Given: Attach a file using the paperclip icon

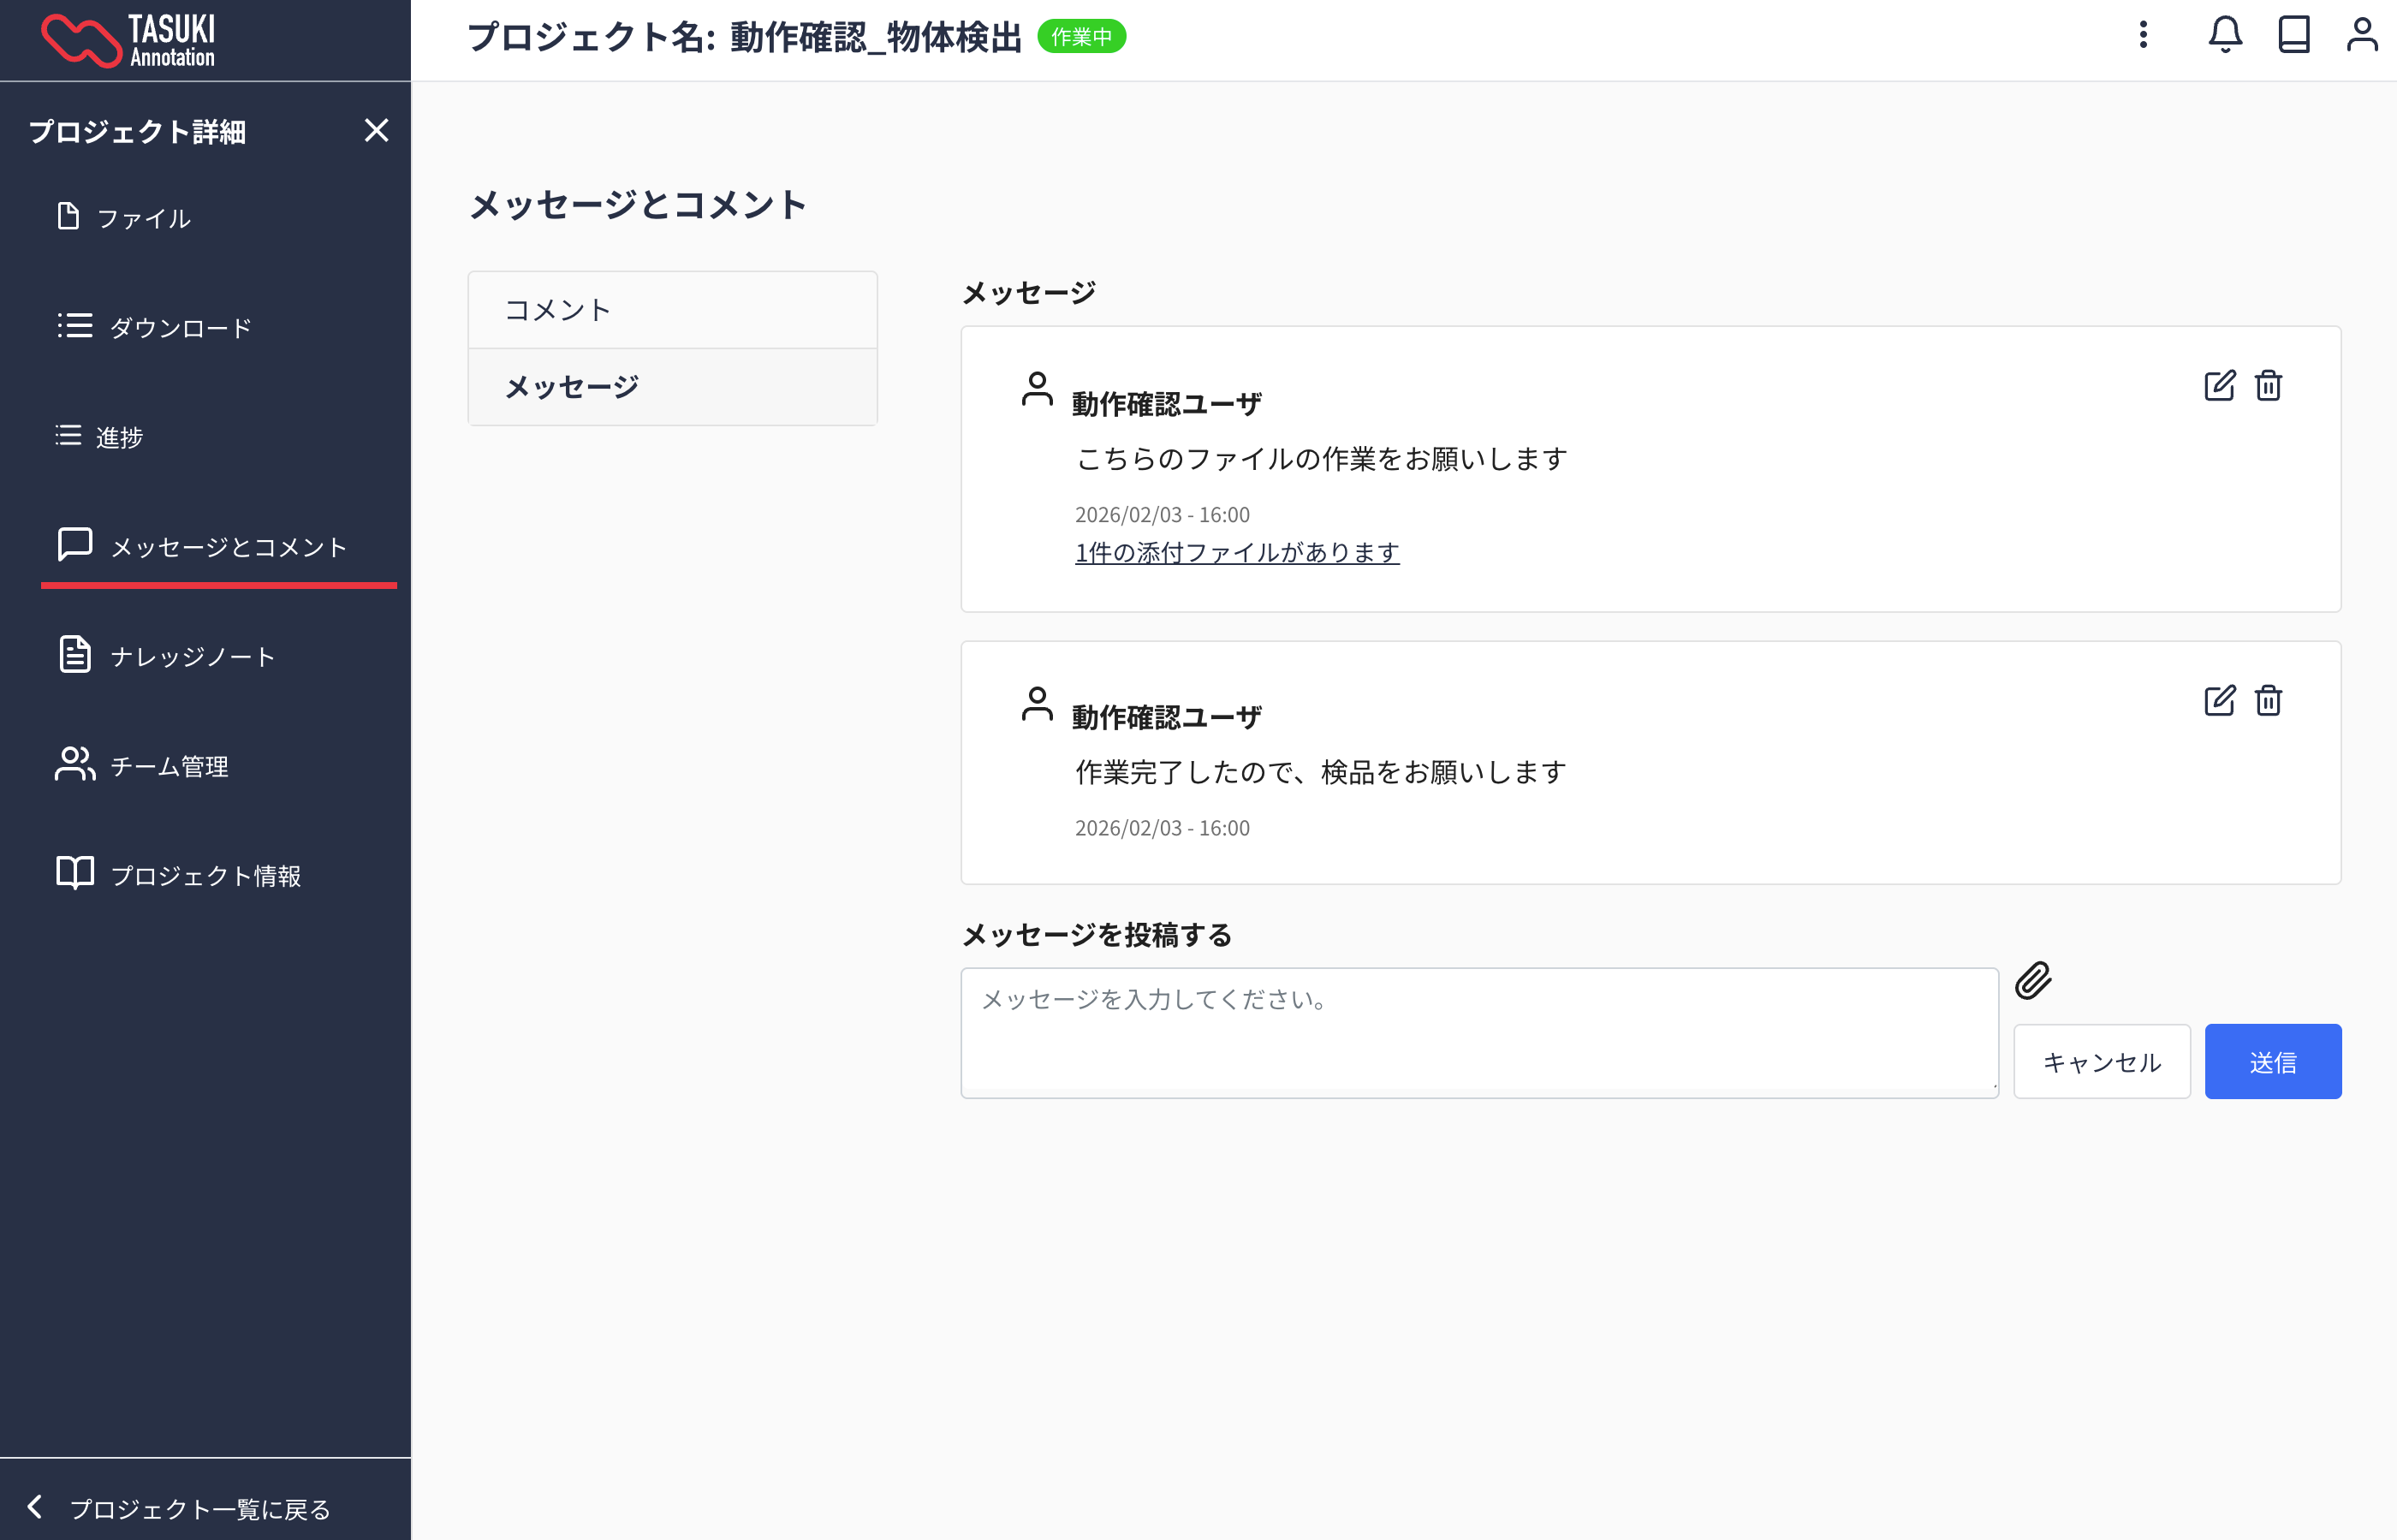Looking at the screenshot, I should (2033, 981).
